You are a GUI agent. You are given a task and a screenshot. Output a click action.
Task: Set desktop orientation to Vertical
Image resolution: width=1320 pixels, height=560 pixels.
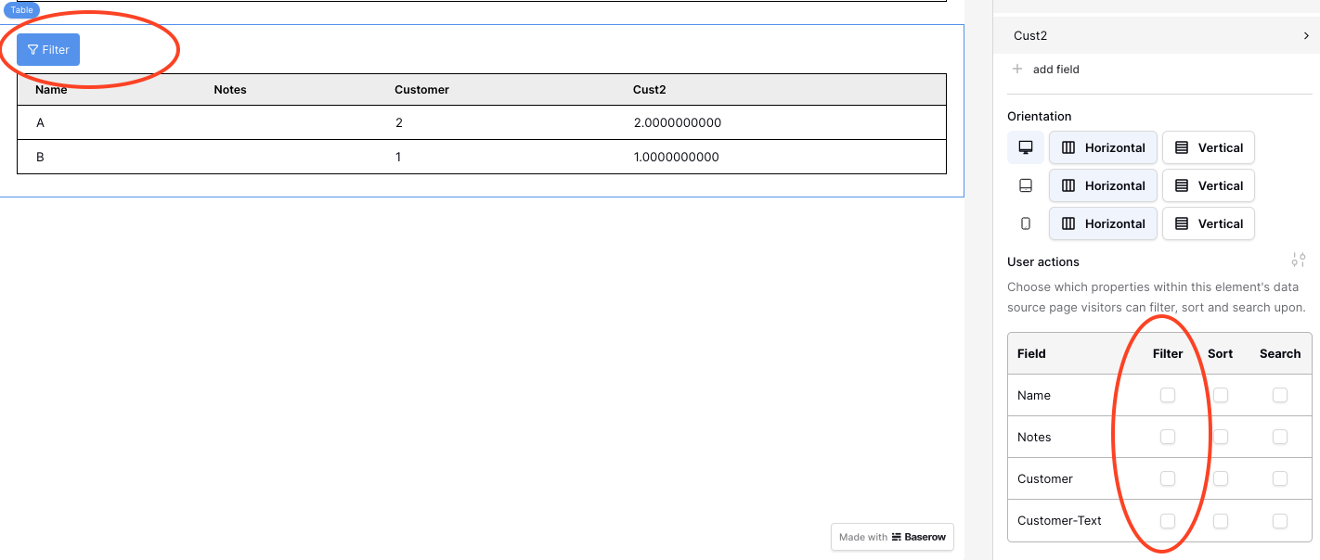1209,147
